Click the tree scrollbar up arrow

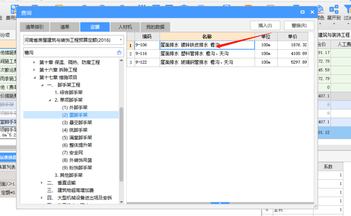click(121, 61)
